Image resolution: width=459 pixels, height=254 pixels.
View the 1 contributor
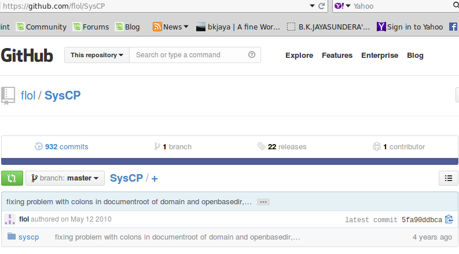tap(399, 146)
